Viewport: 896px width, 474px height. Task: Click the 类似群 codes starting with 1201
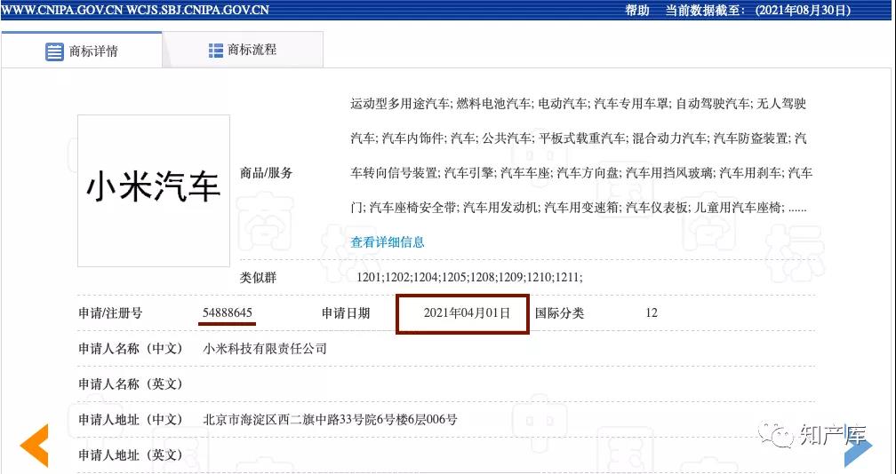(469, 278)
